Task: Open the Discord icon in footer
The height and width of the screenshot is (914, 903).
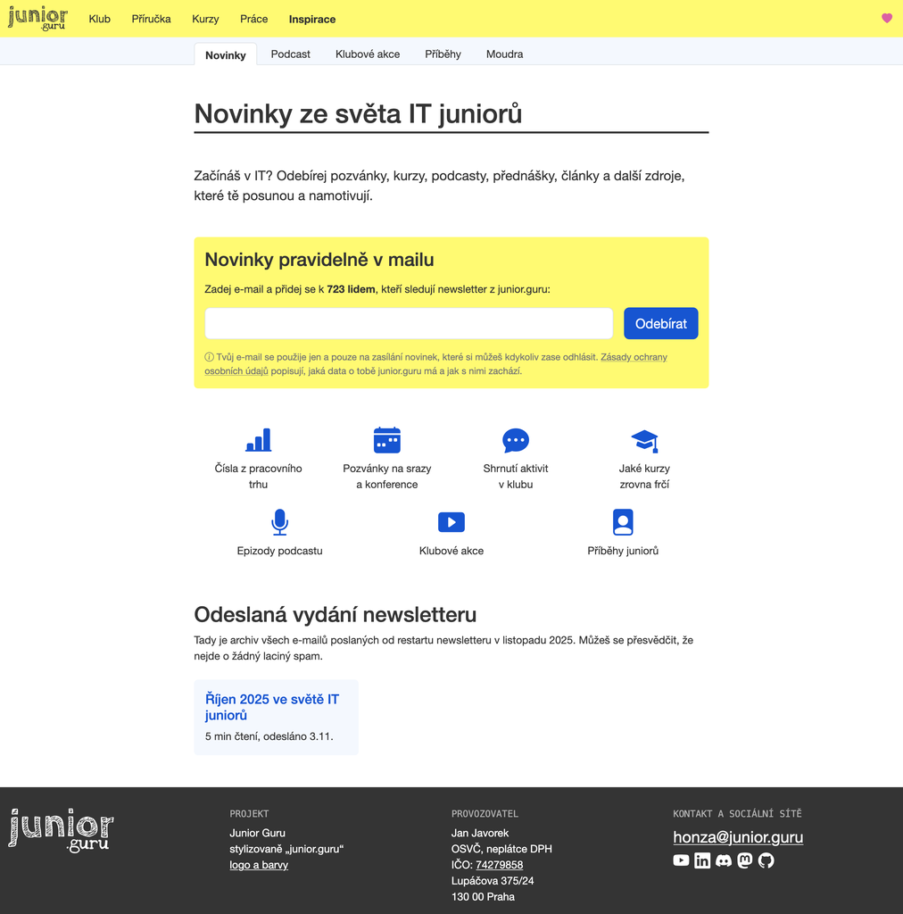Action: click(724, 860)
